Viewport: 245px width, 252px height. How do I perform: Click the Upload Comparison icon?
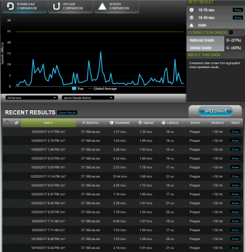[x=56, y=6]
